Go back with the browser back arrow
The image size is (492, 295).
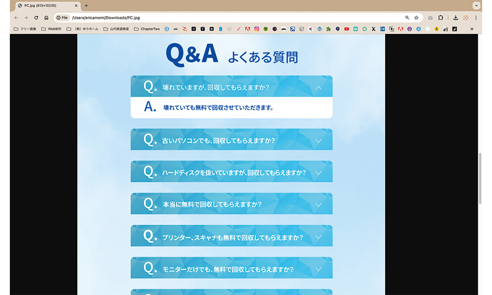(x=16, y=18)
